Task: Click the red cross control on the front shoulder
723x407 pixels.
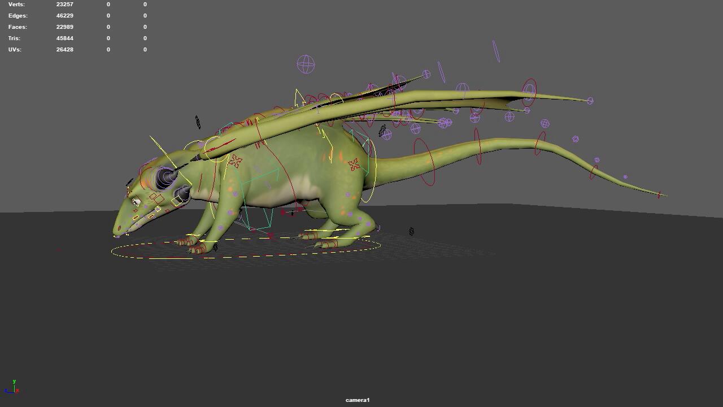Action: coord(235,162)
